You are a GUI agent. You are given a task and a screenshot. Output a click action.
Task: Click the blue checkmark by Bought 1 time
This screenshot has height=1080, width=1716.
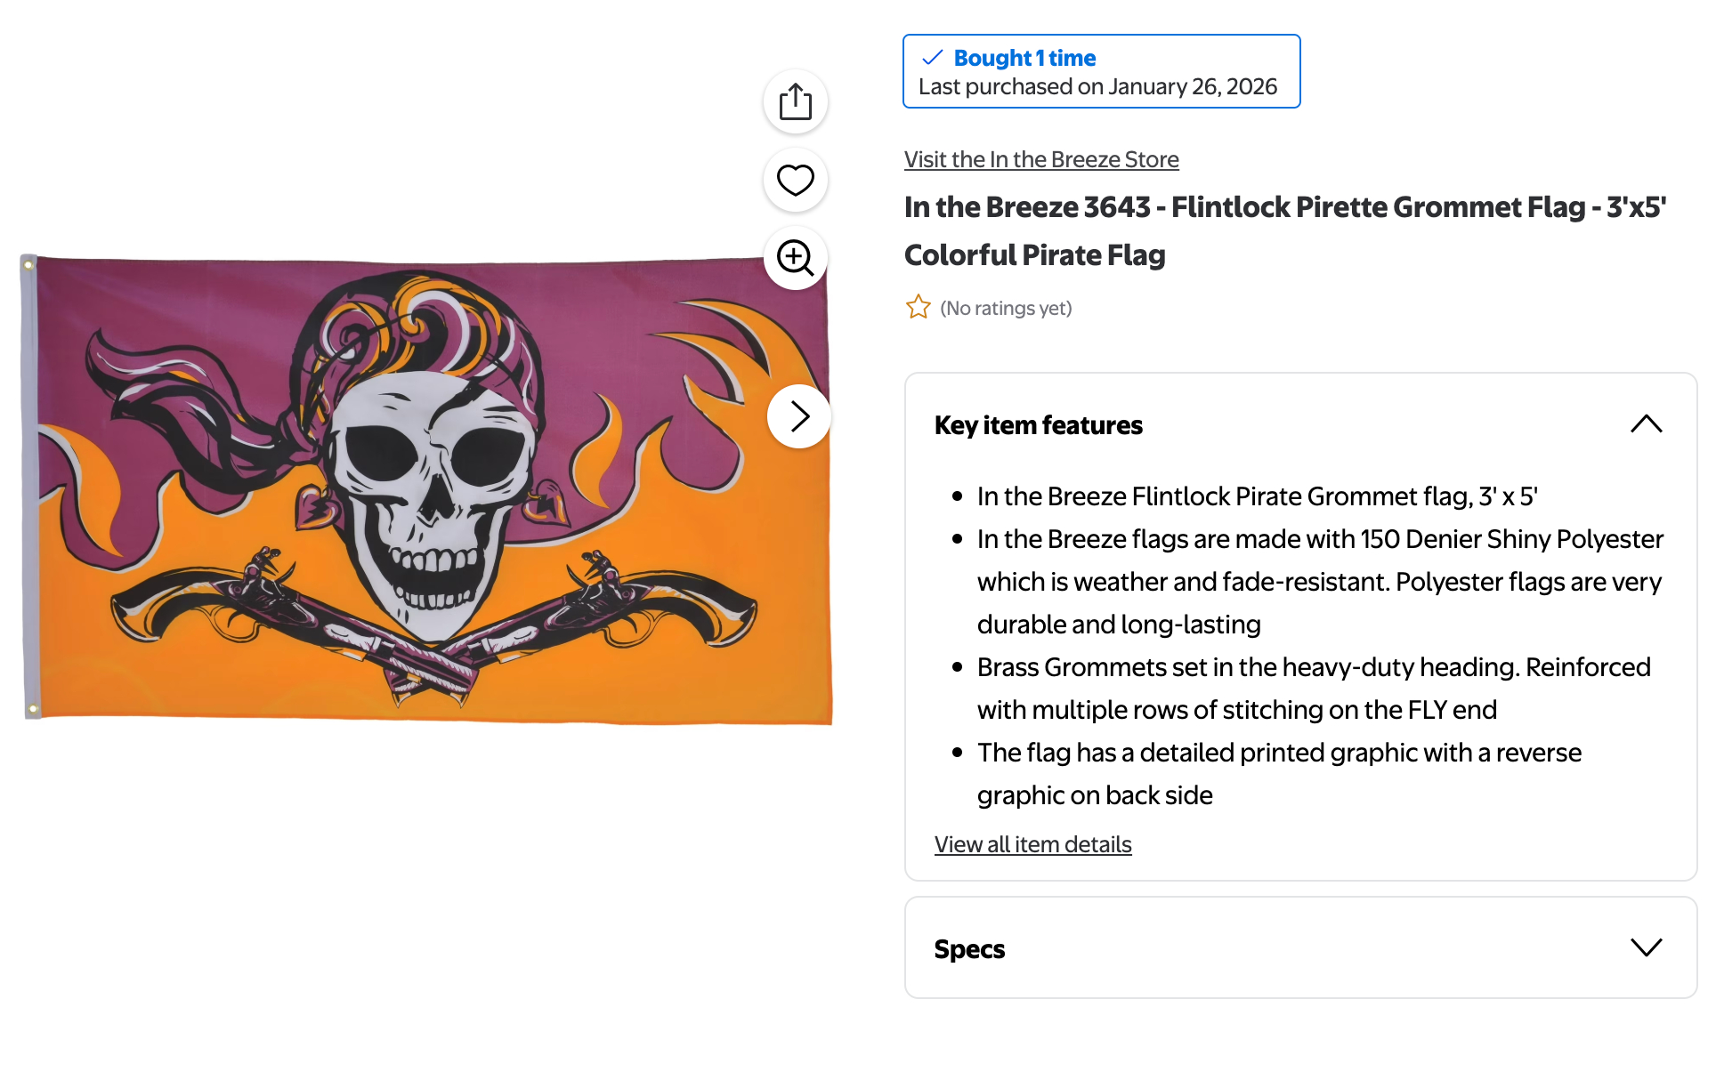[932, 58]
